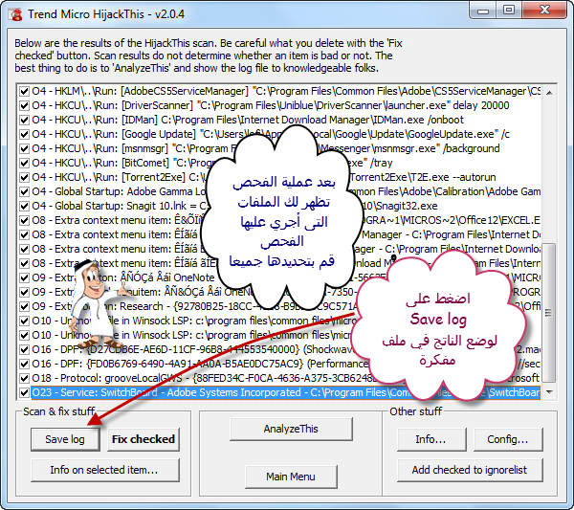Toggle the O9 Research entry checkbox
The image size is (574, 510).
pos(24,306)
